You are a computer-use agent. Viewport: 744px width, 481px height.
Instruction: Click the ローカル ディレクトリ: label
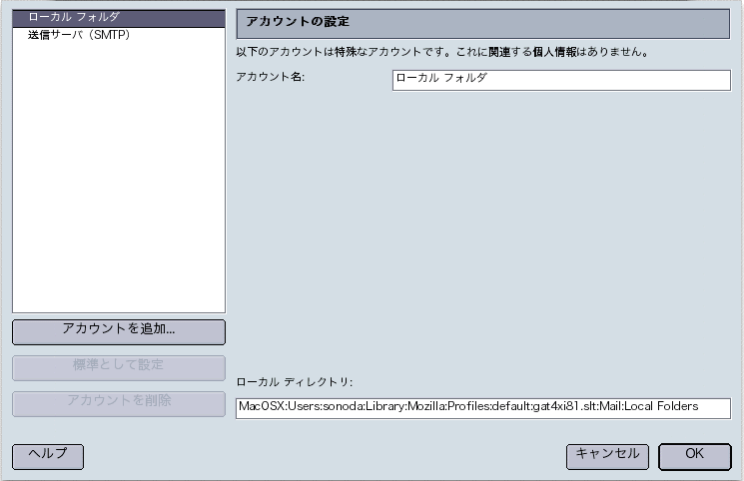[295, 382]
